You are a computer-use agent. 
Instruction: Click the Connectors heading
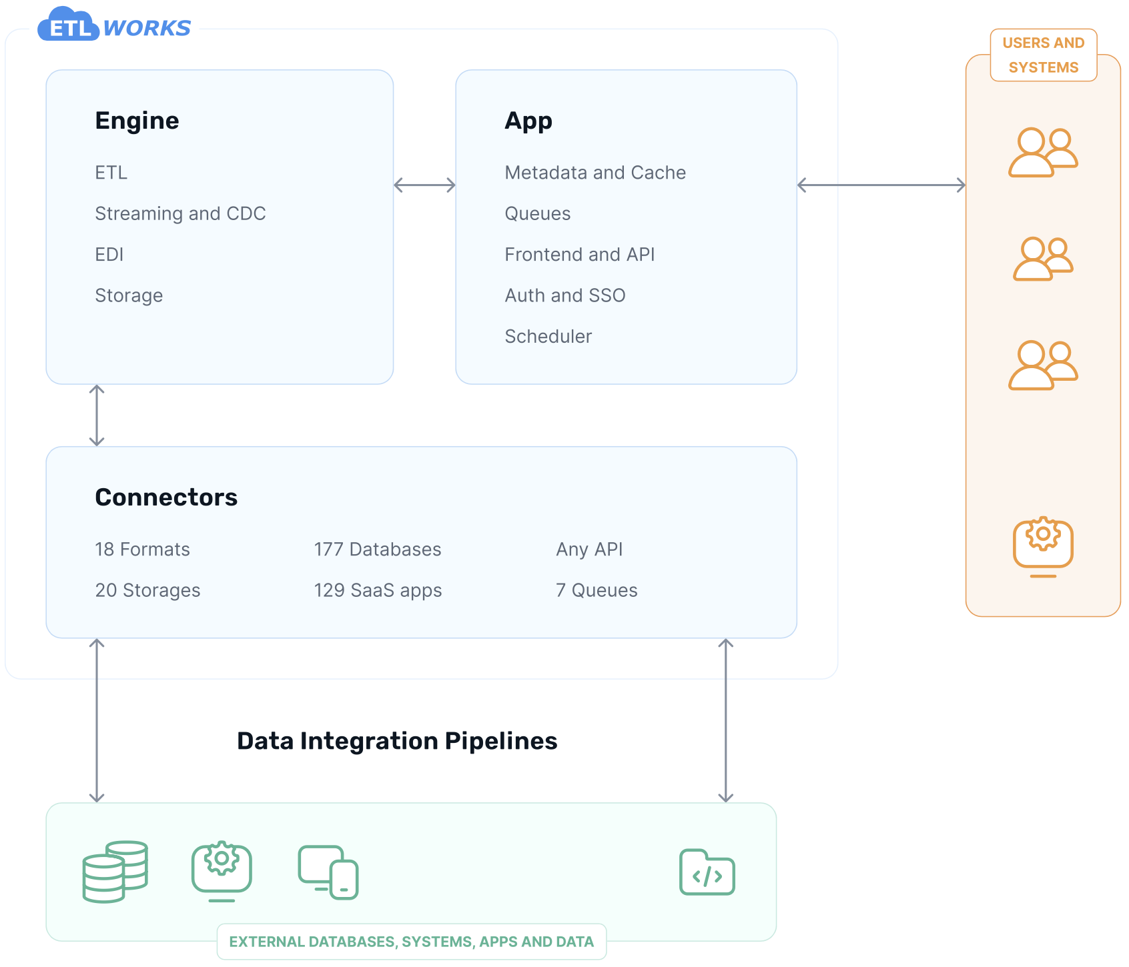click(166, 496)
